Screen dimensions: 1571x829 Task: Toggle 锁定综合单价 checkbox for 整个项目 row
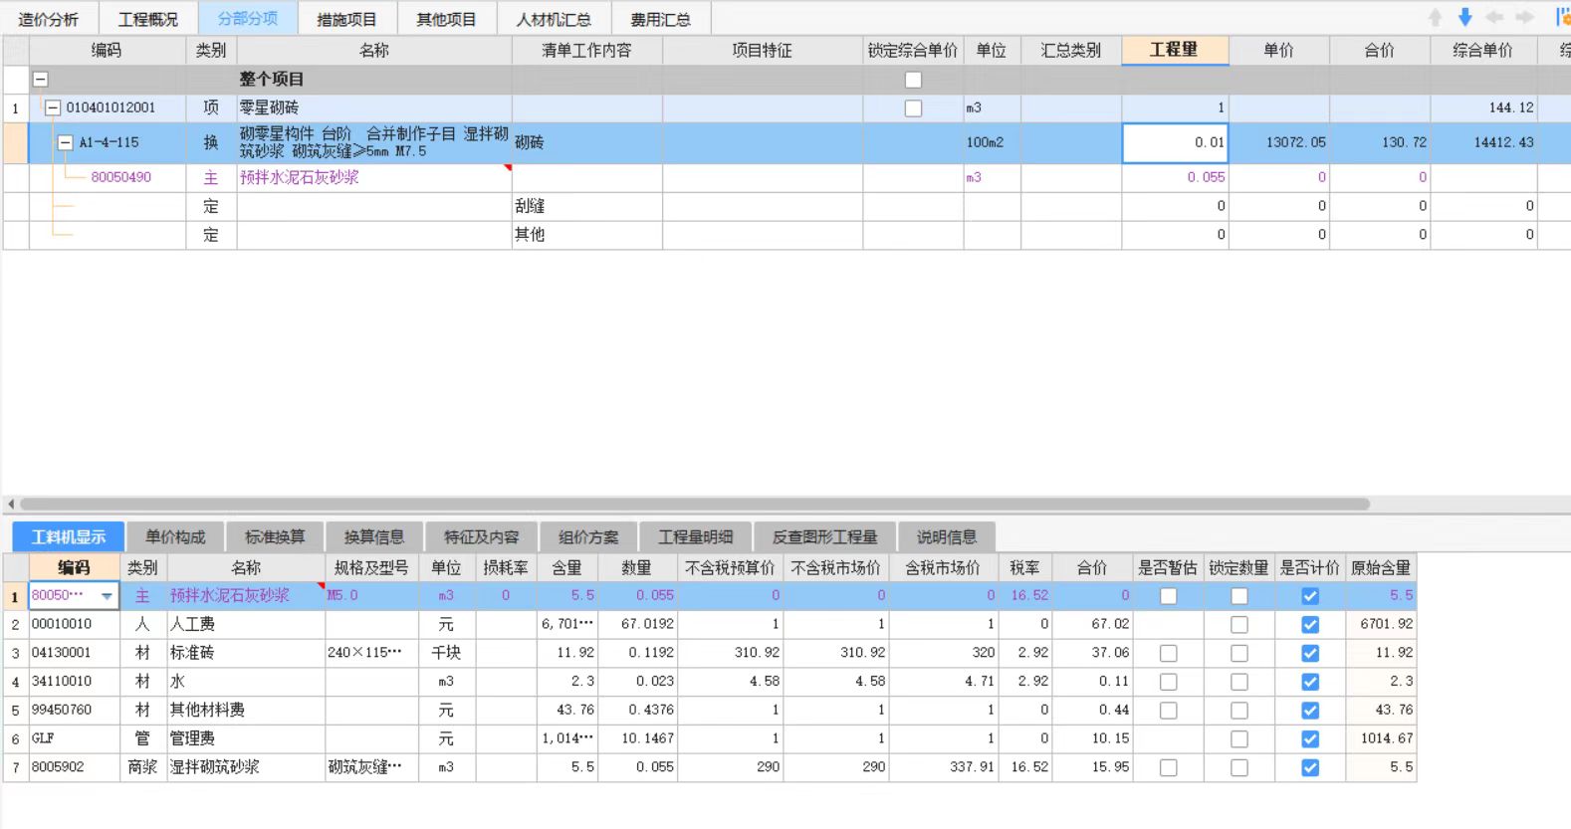point(913,80)
